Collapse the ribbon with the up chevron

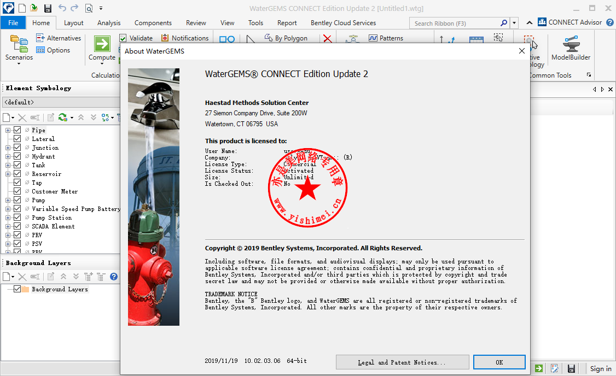[x=530, y=23]
